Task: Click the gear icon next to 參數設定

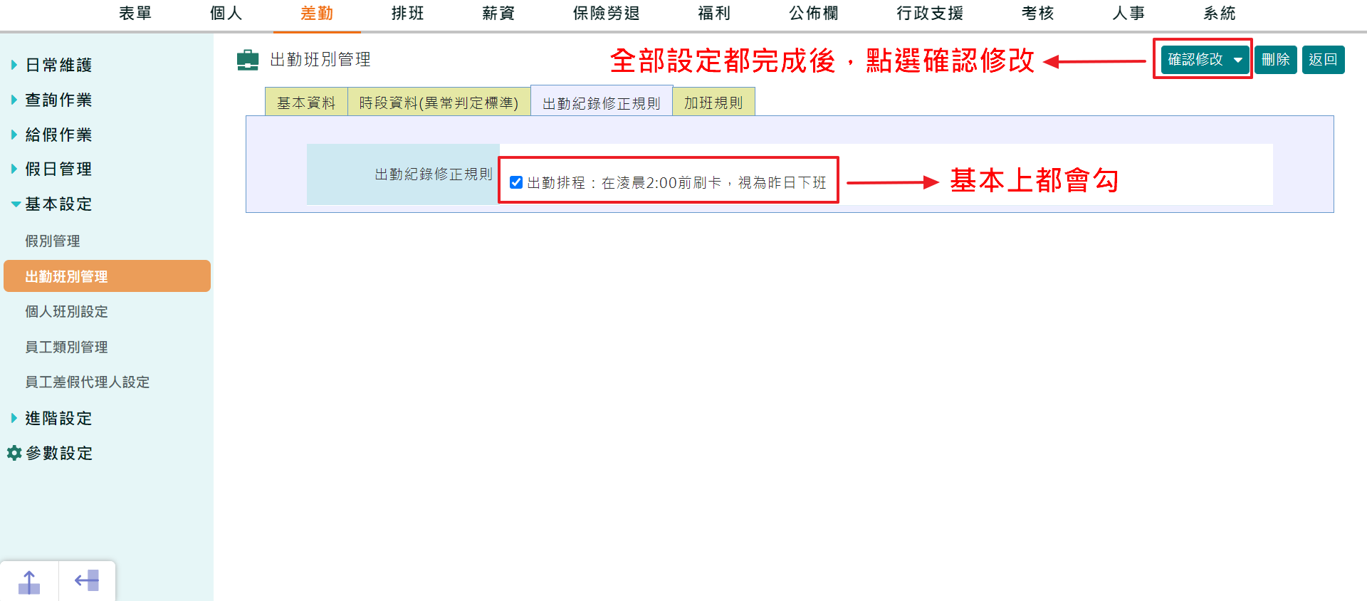Action: pos(14,453)
